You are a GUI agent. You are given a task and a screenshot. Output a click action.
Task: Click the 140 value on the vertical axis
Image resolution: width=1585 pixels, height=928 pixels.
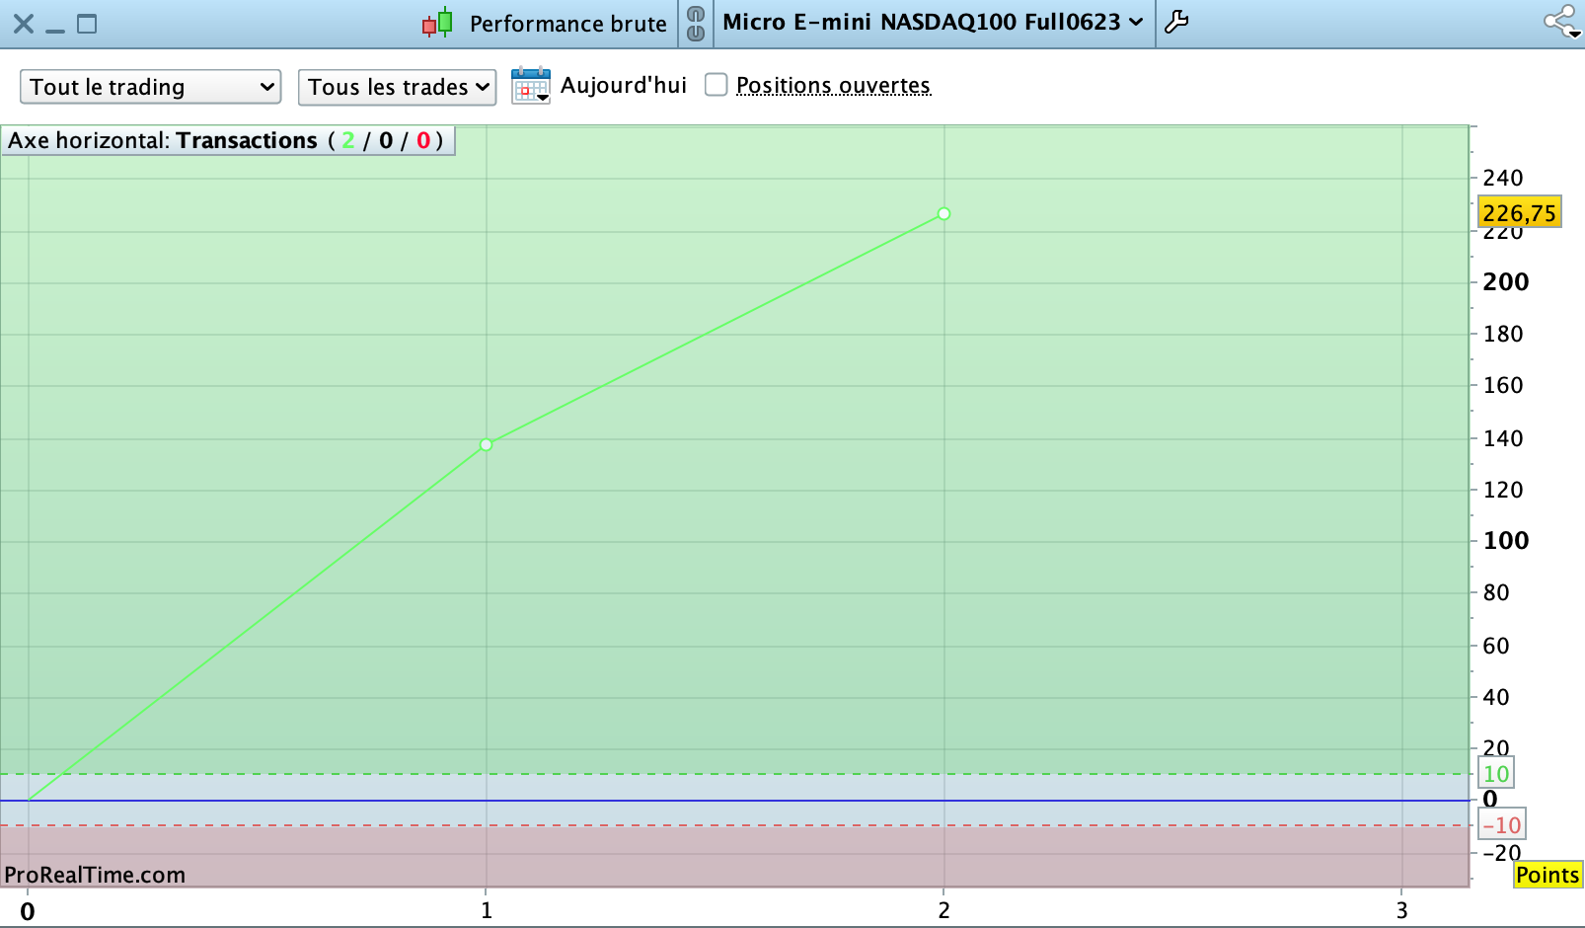[1503, 438]
